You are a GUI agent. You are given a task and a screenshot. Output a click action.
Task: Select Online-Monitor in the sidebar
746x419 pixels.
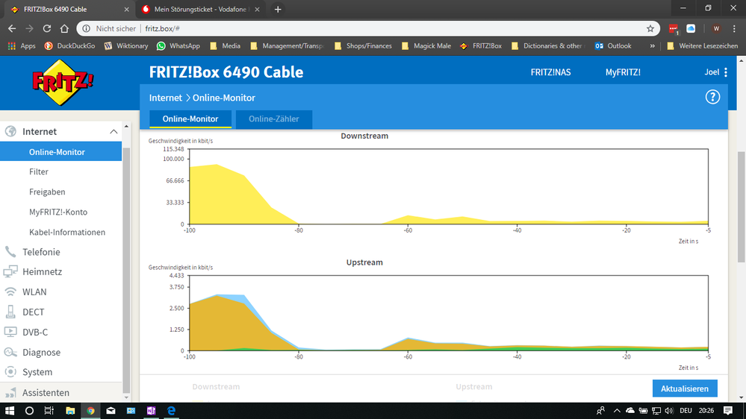pyautogui.click(x=61, y=152)
